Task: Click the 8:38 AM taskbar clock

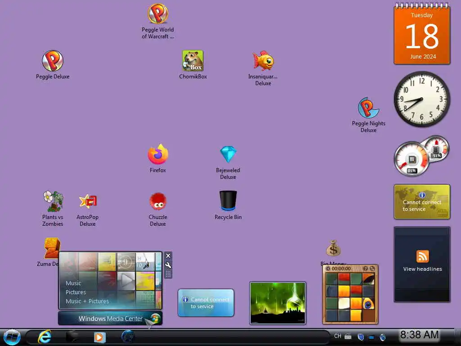Action: click(420, 335)
